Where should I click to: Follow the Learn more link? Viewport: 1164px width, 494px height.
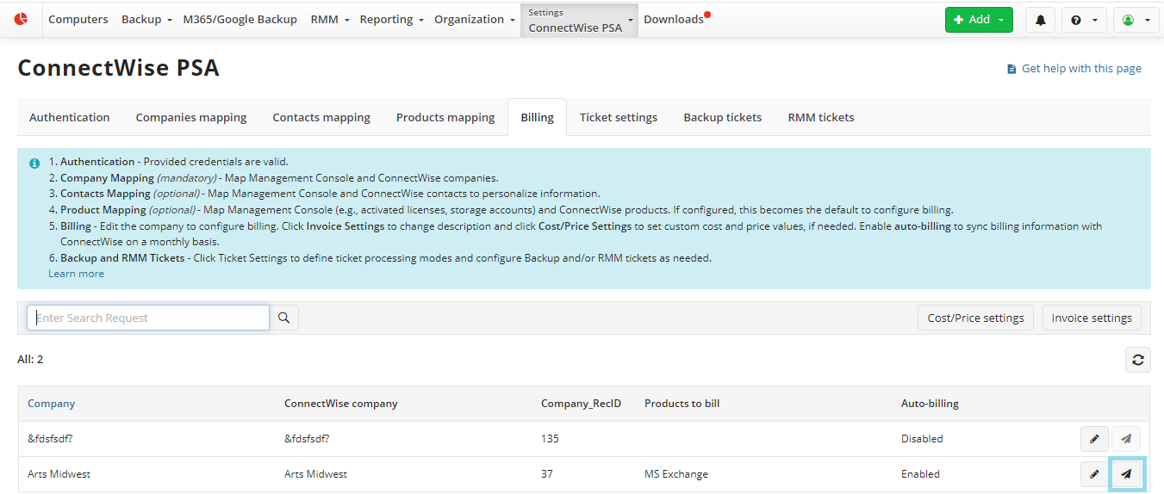[76, 274]
